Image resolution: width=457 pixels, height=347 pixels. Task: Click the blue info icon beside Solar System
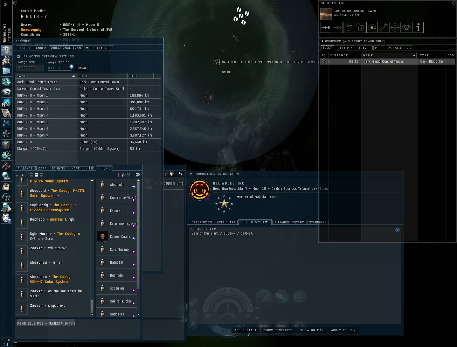click(x=397, y=230)
